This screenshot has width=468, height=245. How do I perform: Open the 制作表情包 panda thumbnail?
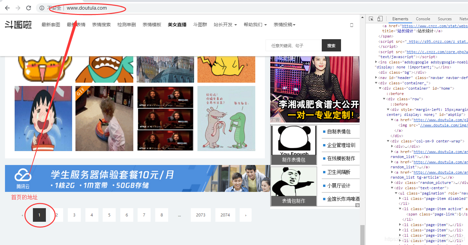click(294, 145)
